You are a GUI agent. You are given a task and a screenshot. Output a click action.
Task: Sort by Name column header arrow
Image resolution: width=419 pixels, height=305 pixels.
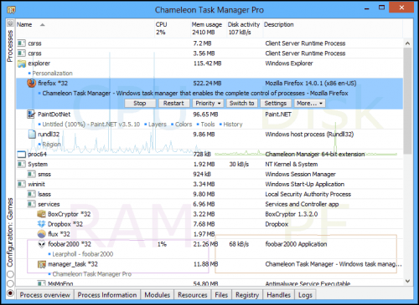click(x=43, y=25)
